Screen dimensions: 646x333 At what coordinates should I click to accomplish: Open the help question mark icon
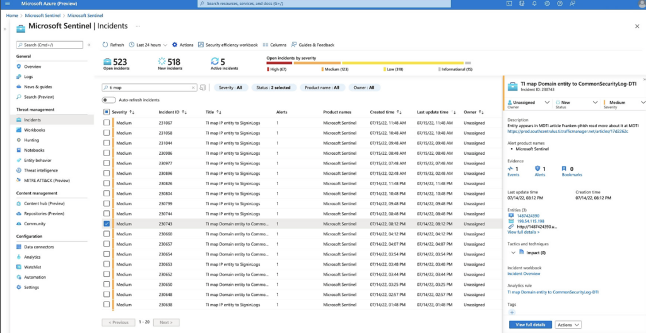560,3
